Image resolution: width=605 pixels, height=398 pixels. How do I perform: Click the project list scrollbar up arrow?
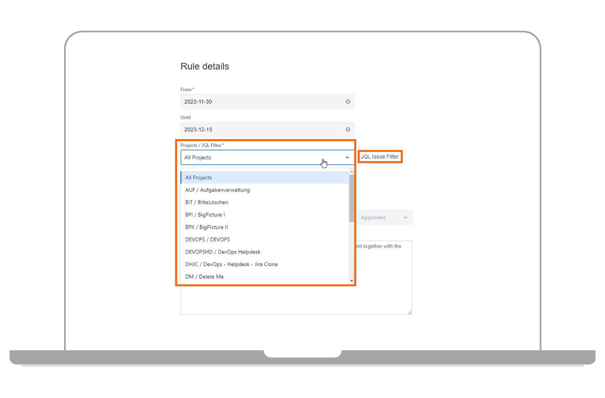(x=351, y=173)
